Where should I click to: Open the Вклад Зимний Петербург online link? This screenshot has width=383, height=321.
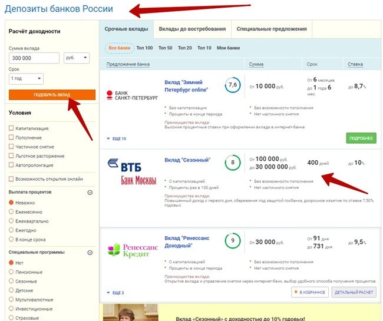coord(186,86)
